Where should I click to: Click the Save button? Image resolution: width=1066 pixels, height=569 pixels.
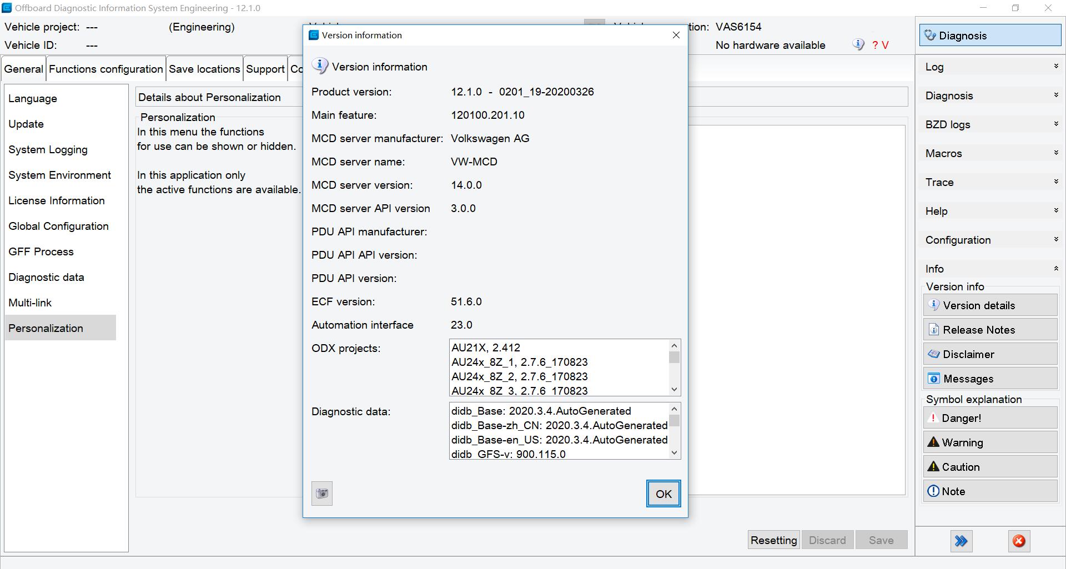tap(881, 540)
